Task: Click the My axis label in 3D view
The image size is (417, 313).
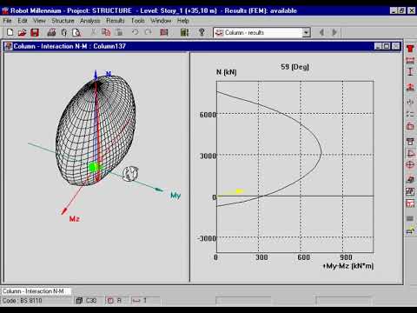Action: 175,196
